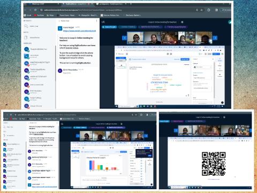Open first user avatar menu in top user list
The width and height of the screenshot is (257, 193).
point(27,49)
